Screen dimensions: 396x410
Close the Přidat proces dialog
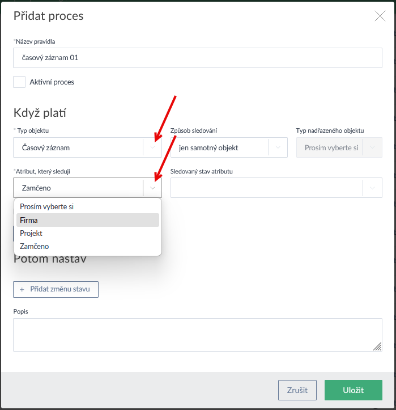click(380, 16)
